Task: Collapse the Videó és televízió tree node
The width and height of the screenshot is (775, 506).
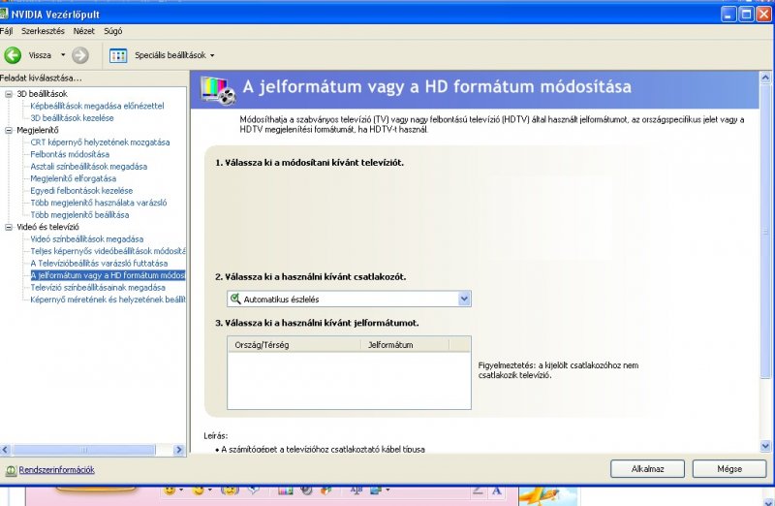Action: point(9,227)
